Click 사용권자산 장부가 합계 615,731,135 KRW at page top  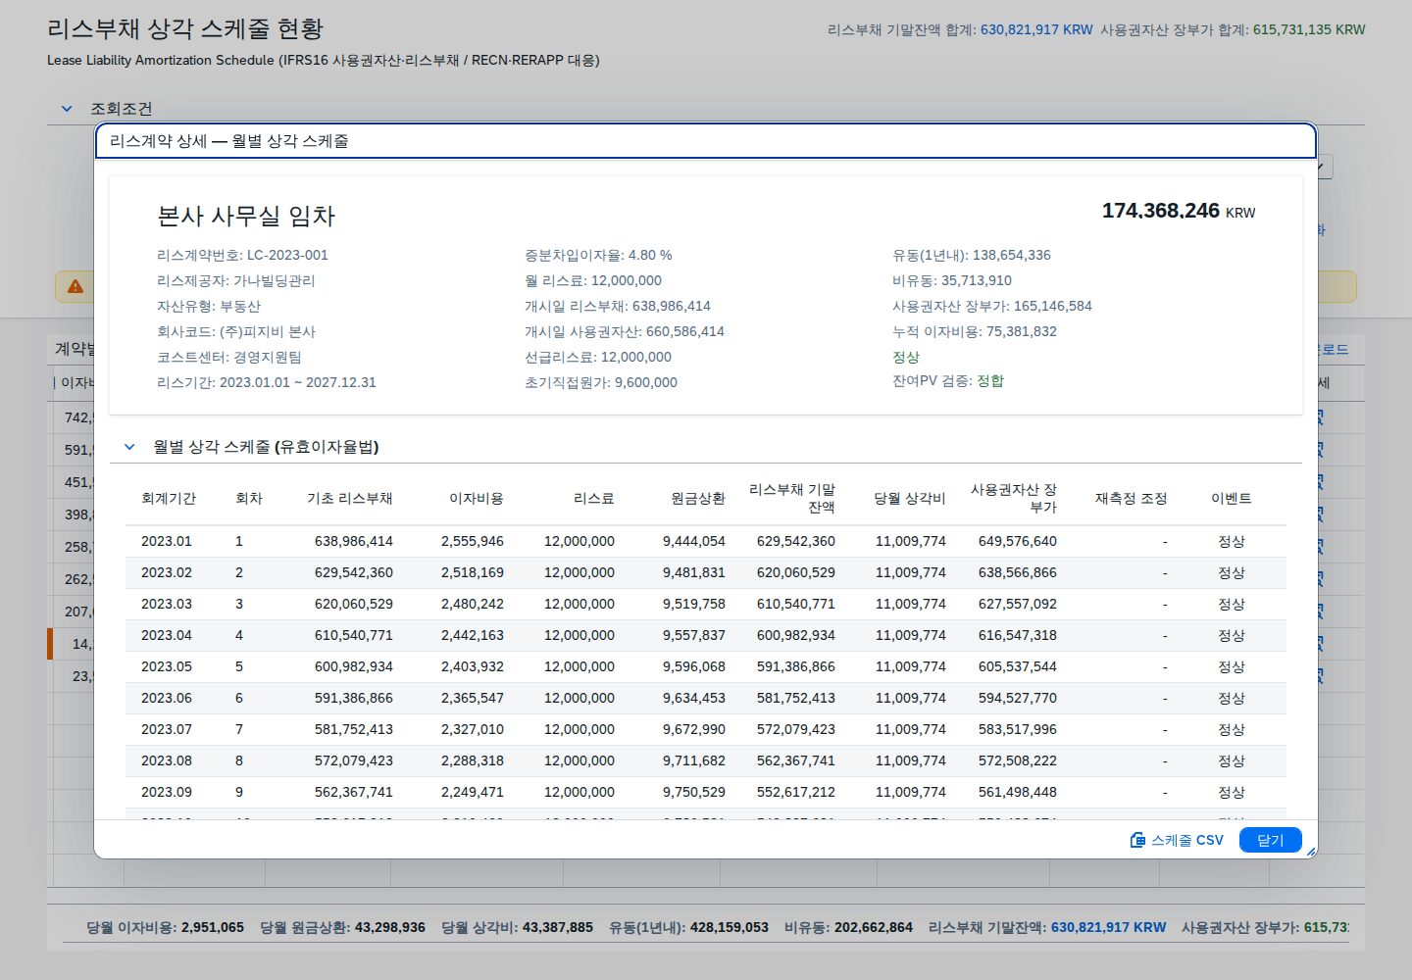[x=1233, y=29]
